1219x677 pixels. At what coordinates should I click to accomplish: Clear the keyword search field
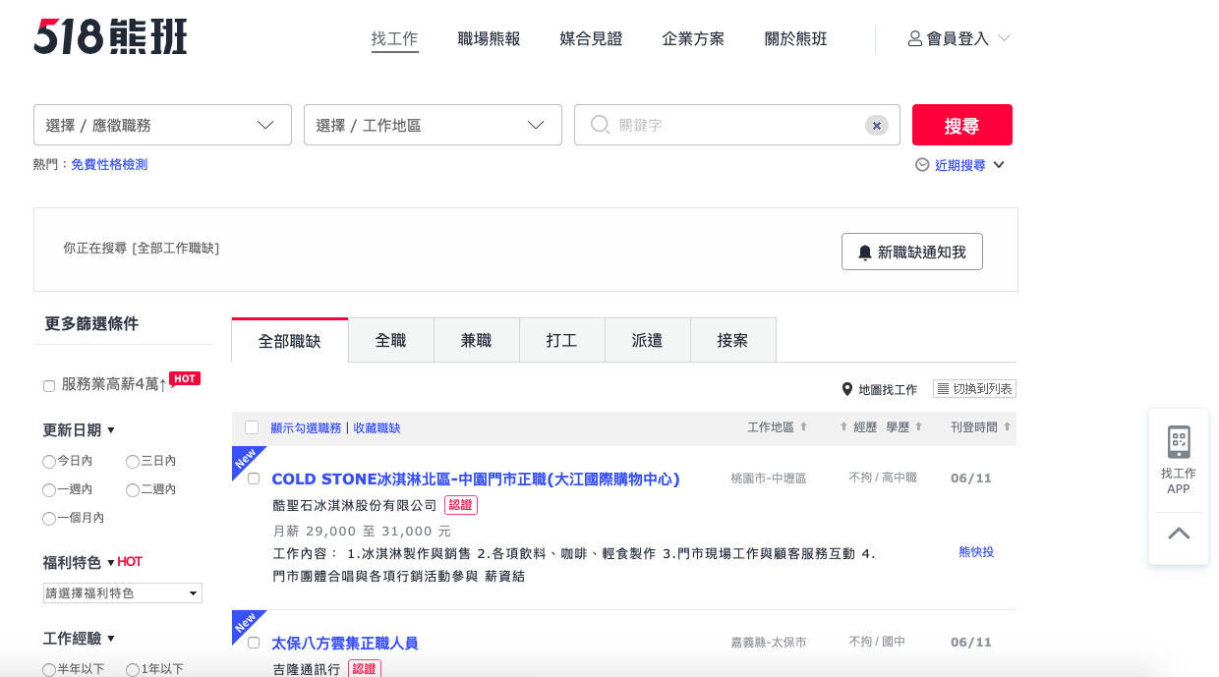[x=877, y=126]
